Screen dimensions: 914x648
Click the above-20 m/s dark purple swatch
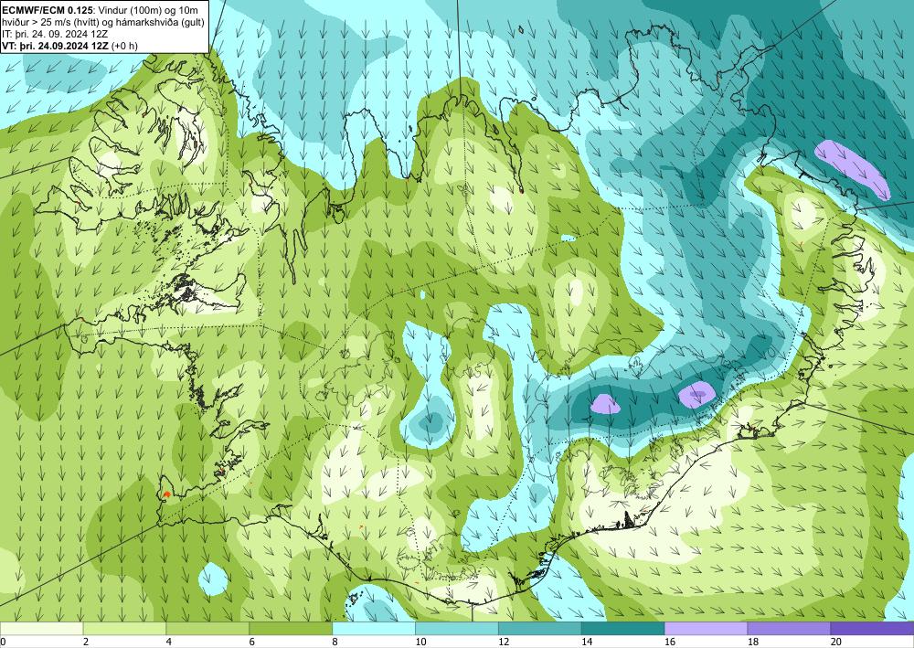click(872, 628)
